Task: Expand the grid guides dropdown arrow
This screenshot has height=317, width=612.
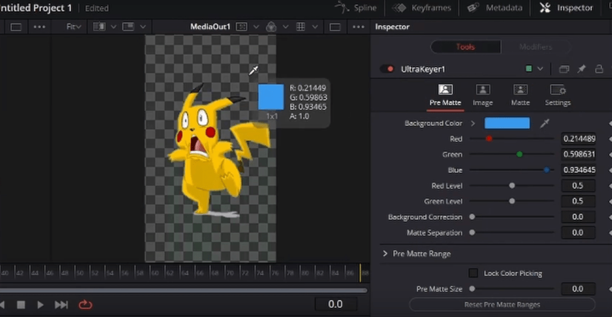Action: [315, 27]
